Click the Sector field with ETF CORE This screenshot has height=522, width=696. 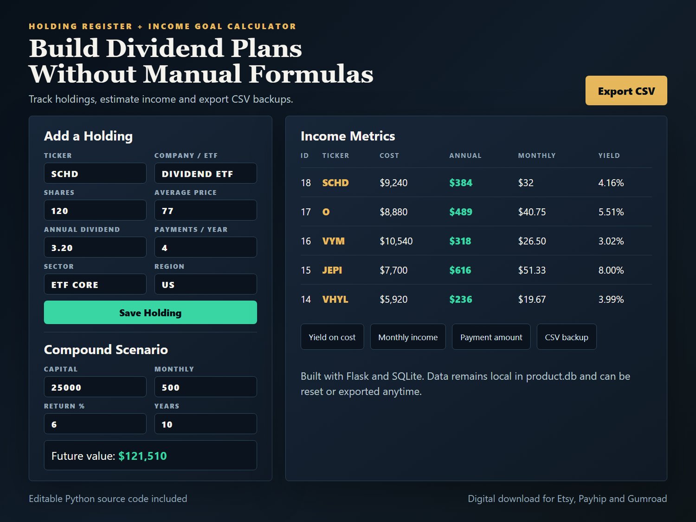[95, 284]
